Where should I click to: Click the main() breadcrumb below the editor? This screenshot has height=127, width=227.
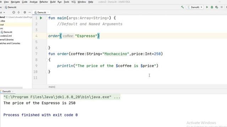52,87
